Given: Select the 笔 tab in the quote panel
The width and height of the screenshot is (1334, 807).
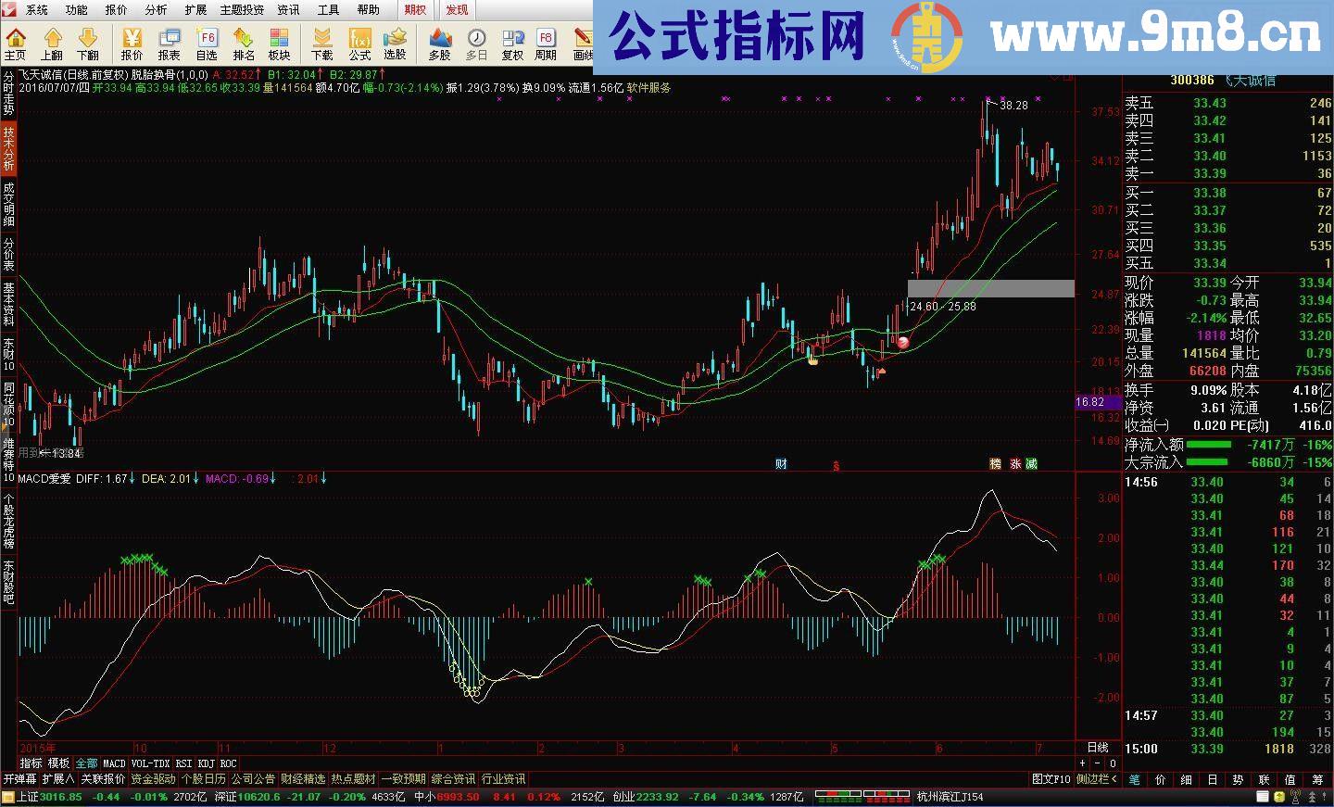Looking at the screenshot, I should (1134, 780).
